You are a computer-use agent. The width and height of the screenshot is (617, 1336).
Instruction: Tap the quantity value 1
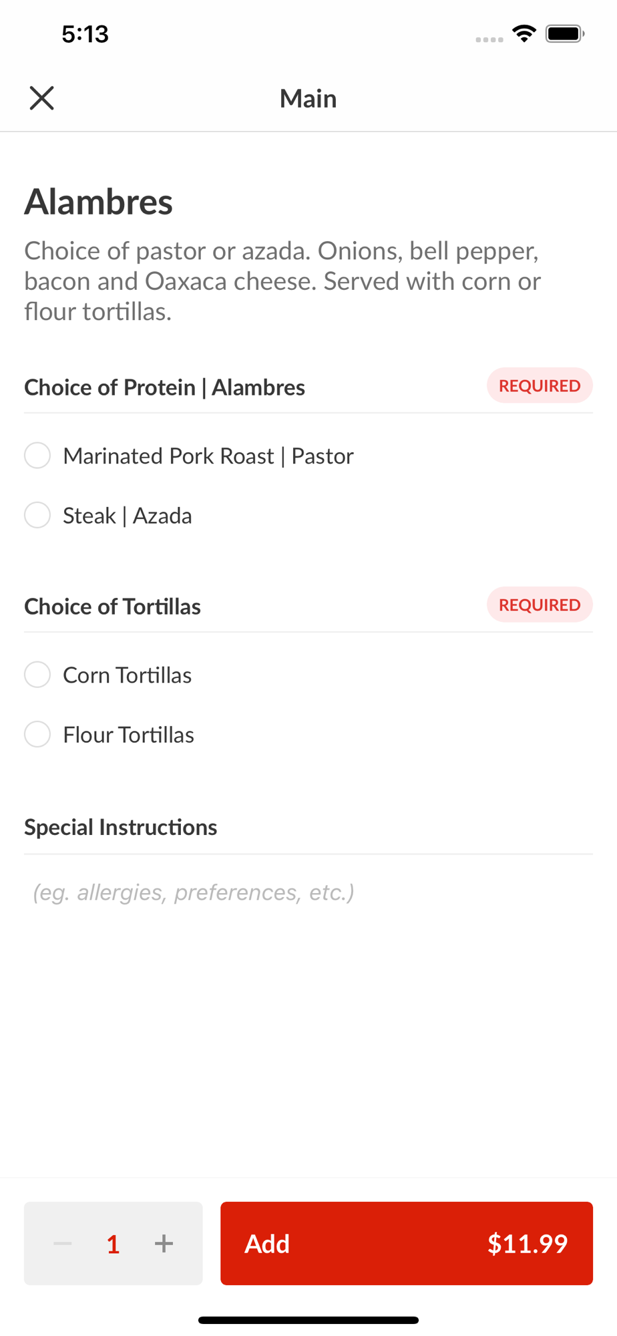point(114,1244)
